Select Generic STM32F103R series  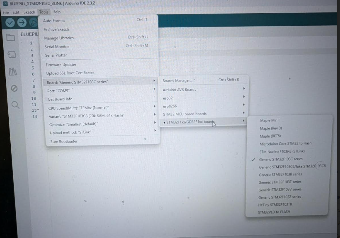(x=288, y=174)
